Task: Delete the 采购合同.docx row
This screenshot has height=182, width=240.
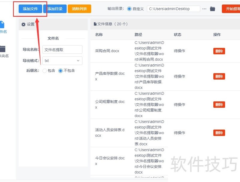Action: point(219,51)
